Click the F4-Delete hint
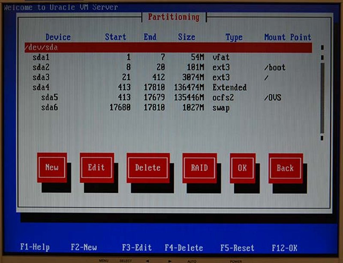Viewport: 343px width, 263px height. point(184,248)
